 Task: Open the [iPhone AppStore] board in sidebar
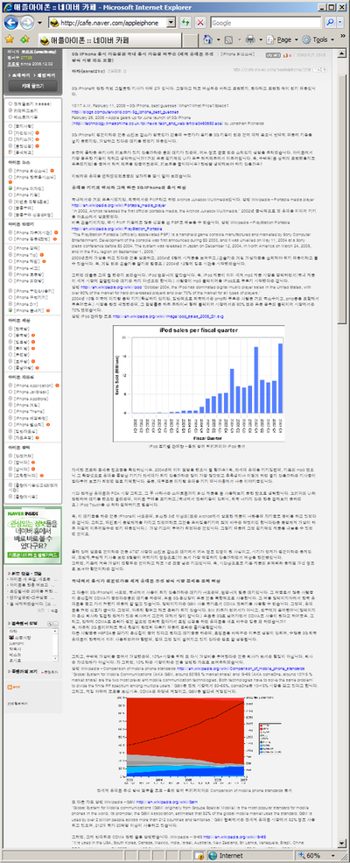click(x=31, y=398)
